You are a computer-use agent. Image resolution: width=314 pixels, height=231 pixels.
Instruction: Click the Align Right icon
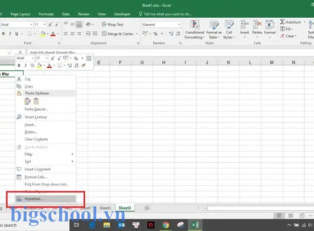pyautogui.click(x=79, y=34)
